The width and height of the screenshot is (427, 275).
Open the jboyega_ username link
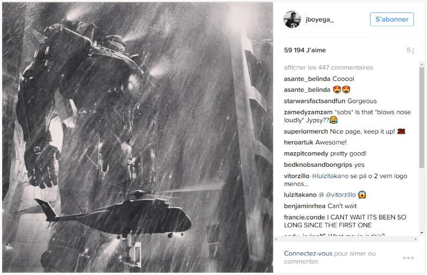click(319, 20)
